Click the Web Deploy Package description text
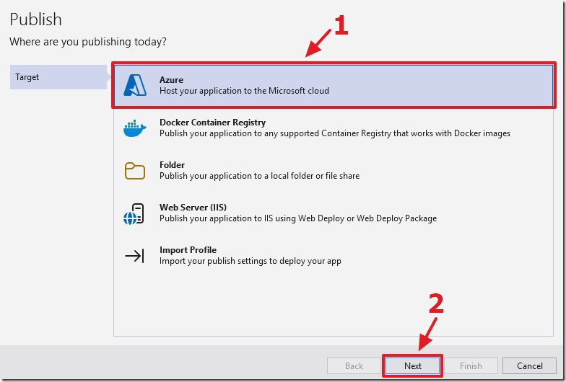The image size is (566, 382). click(x=297, y=218)
